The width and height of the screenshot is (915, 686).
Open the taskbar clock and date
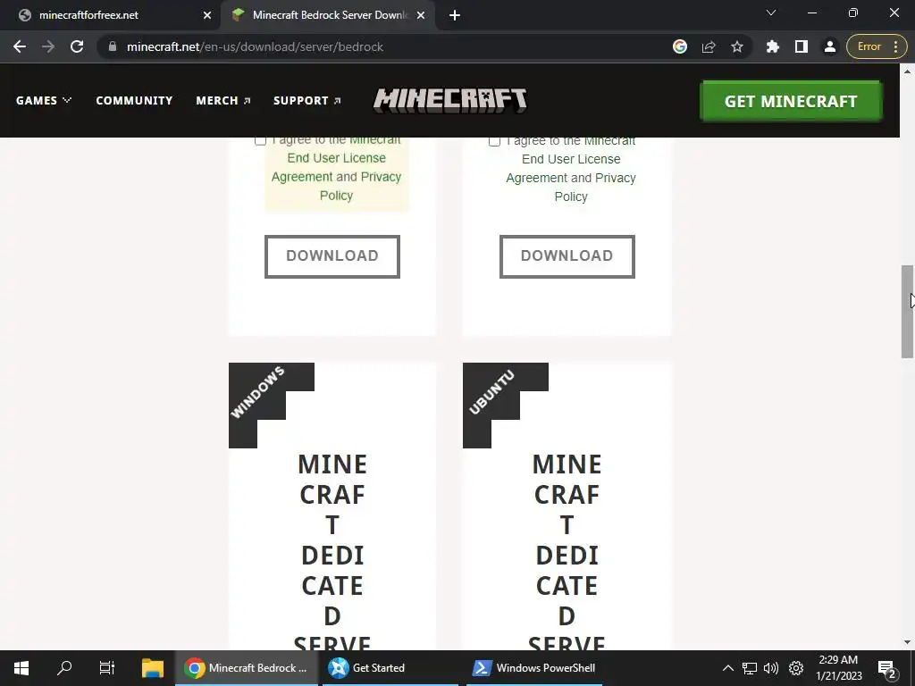pyautogui.click(x=838, y=668)
